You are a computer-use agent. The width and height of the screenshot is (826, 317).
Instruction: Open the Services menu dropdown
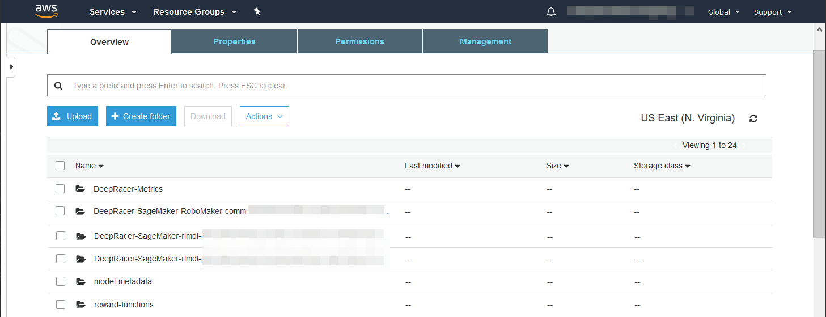click(x=113, y=12)
